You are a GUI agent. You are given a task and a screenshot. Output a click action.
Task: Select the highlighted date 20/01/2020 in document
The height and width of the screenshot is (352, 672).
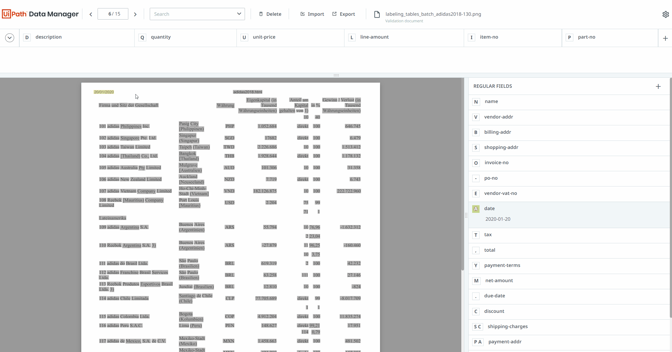click(x=104, y=92)
